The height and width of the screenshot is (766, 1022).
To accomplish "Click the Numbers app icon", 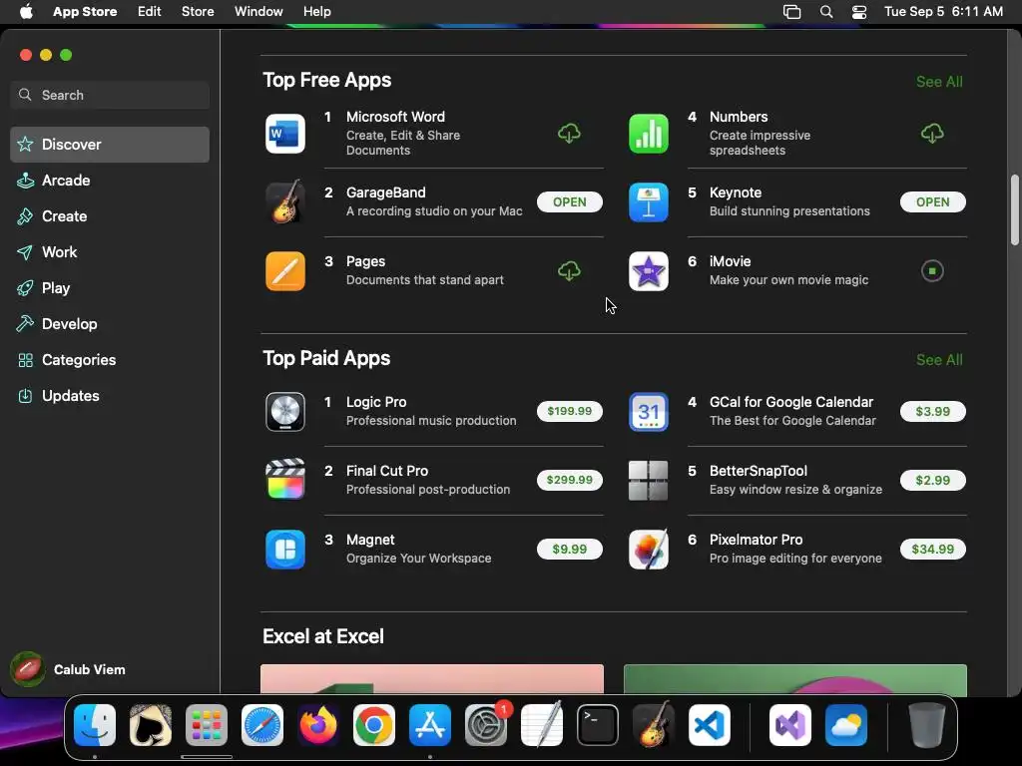I will (x=648, y=134).
